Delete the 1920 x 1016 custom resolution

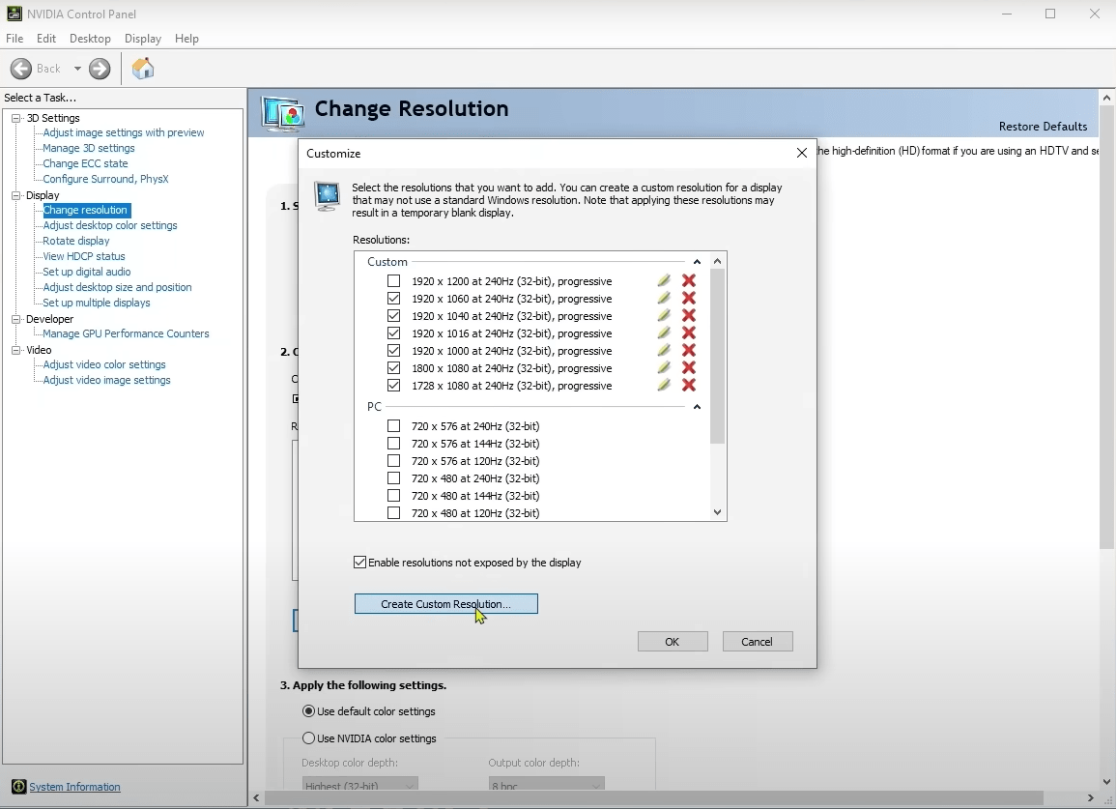(x=688, y=333)
